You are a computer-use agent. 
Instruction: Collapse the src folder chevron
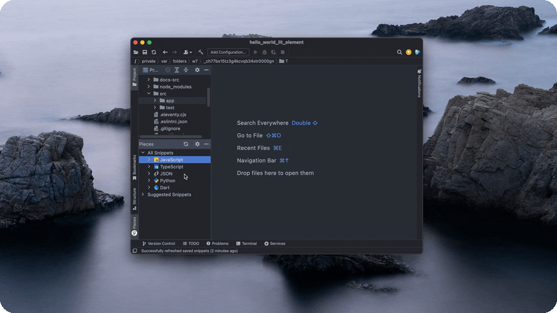149,94
